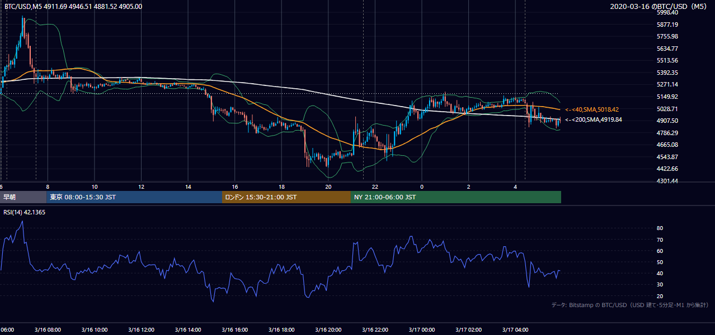Click the 3/17 00:00 bottom time label
The height and width of the screenshot is (335, 715).
tap(422, 329)
